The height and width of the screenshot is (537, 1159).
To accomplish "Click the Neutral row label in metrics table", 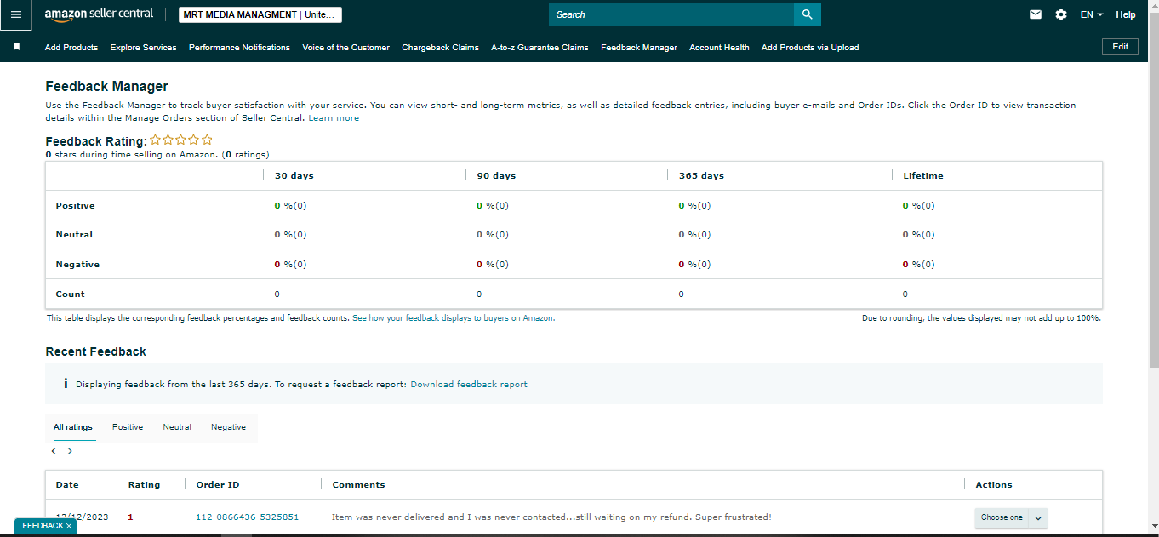I will 74,235.
